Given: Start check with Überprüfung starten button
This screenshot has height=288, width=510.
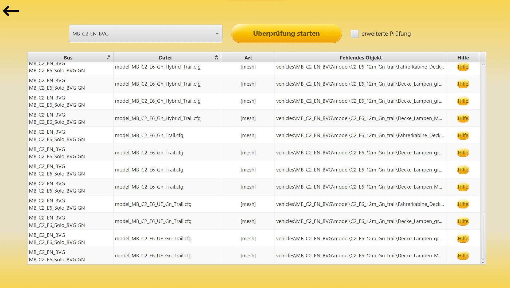Looking at the screenshot, I should [286, 34].
